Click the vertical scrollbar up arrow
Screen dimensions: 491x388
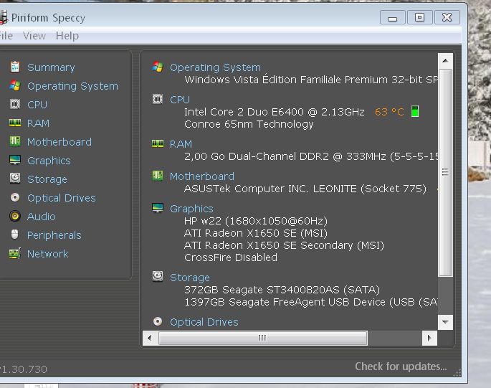pyautogui.click(x=445, y=60)
